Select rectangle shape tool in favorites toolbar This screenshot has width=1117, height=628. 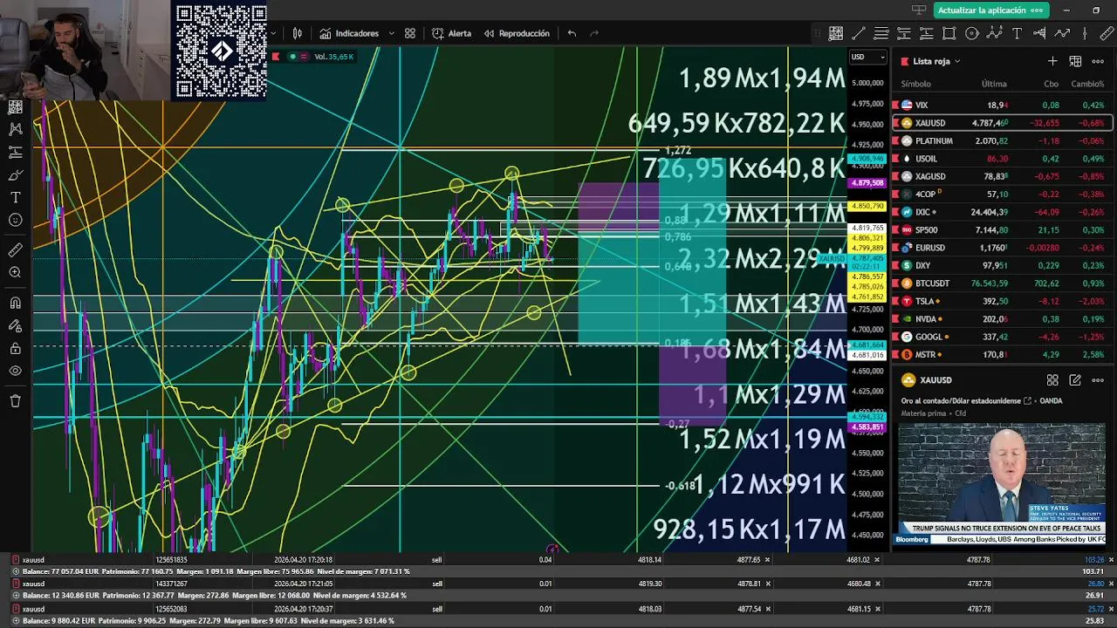(949, 33)
